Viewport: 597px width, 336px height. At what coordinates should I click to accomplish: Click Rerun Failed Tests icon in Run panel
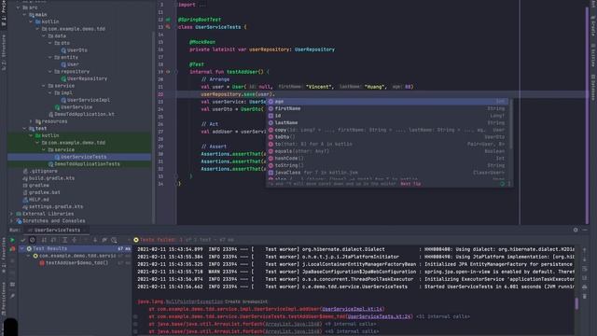pos(12,249)
